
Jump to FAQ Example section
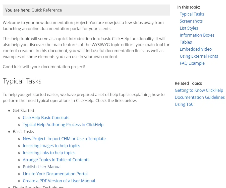[x=192, y=63]
